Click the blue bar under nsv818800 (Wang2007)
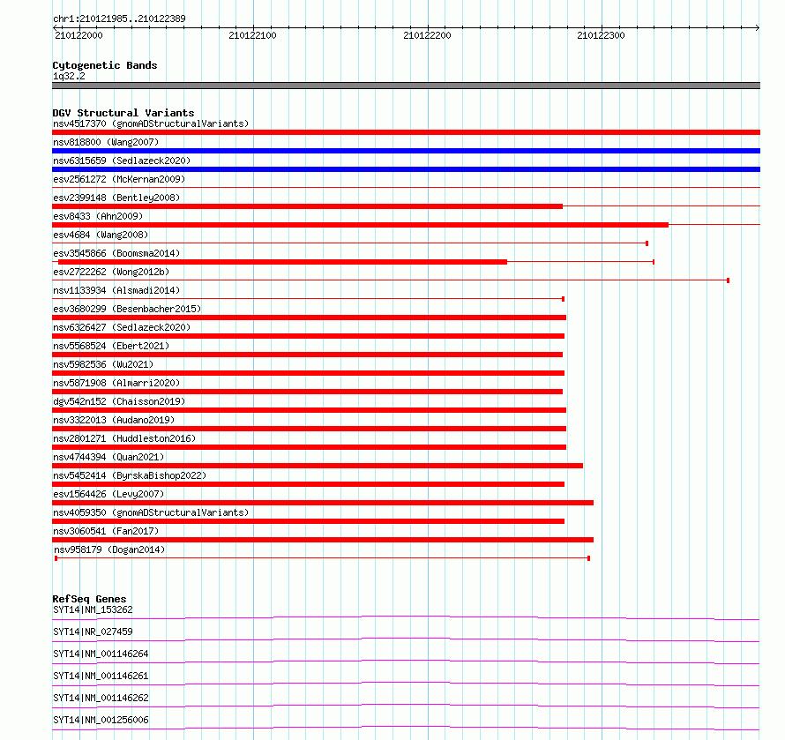785x740 pixels. coord(406,151)
